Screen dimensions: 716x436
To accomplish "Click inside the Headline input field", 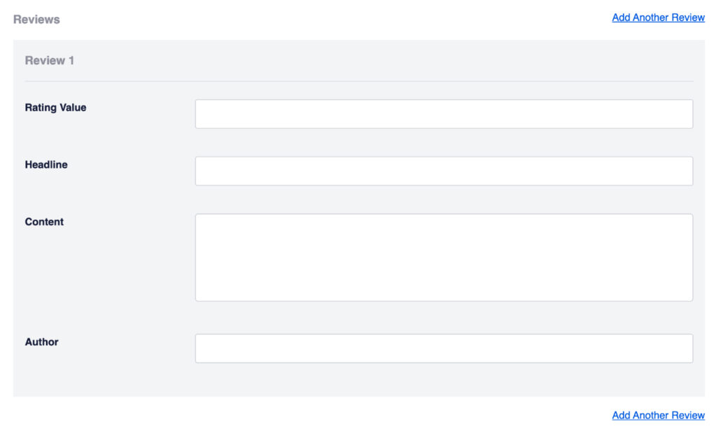I will coord(443,171).
